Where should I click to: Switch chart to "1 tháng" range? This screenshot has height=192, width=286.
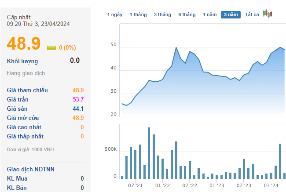(x=138, y=14)
